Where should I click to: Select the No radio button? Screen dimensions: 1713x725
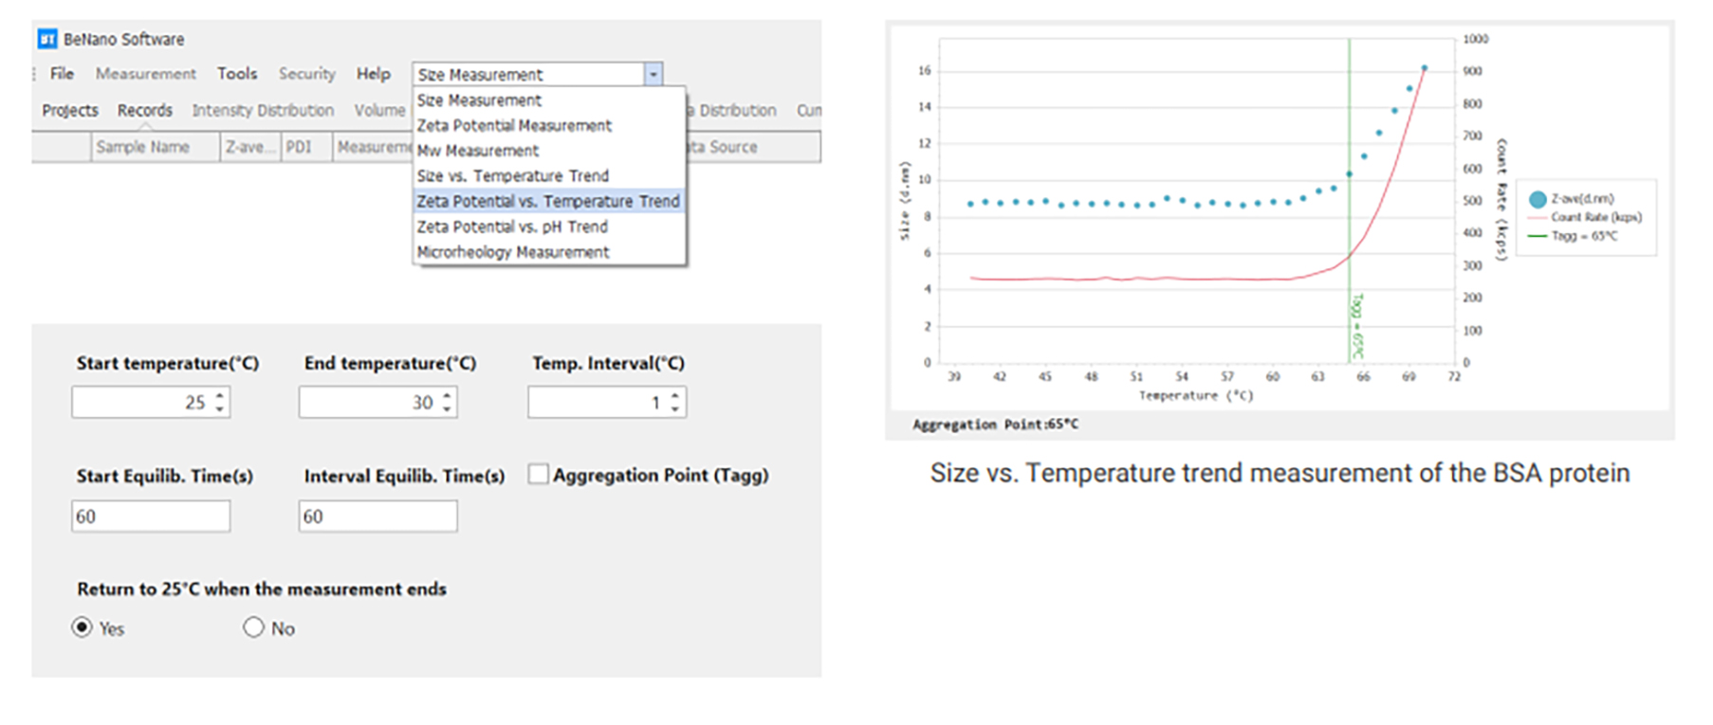coord(253,627)
